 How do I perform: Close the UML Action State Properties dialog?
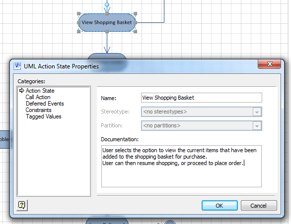click(269, 64)
